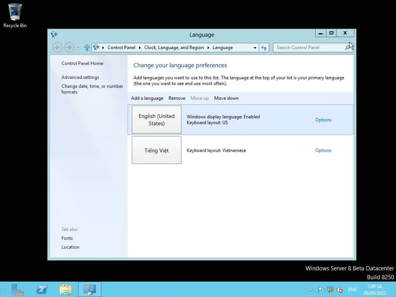
Task: Click Add a language
Action: coord(147,98)
